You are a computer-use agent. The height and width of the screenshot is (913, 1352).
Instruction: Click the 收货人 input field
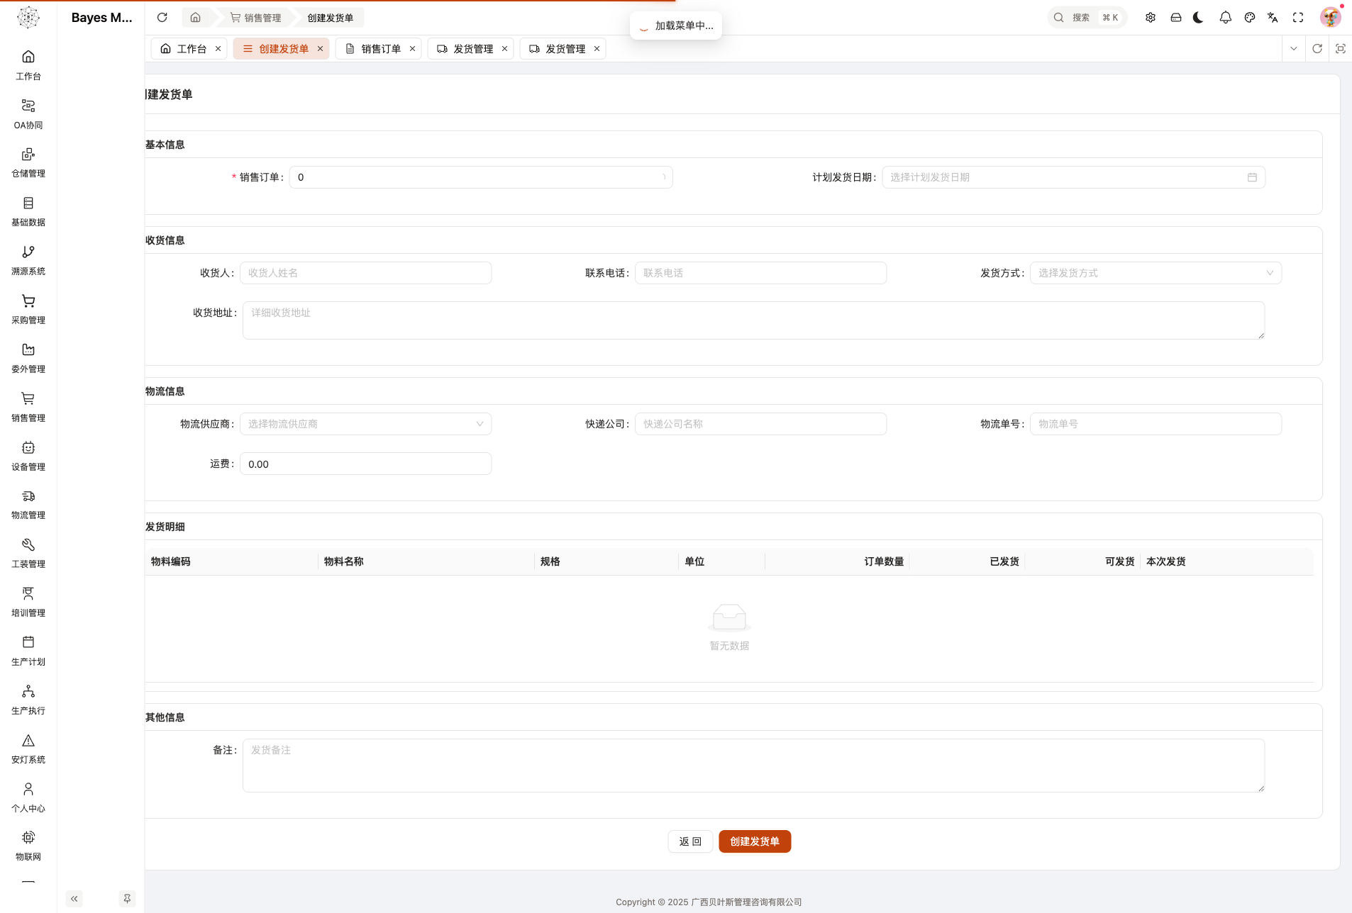point(366,273)
